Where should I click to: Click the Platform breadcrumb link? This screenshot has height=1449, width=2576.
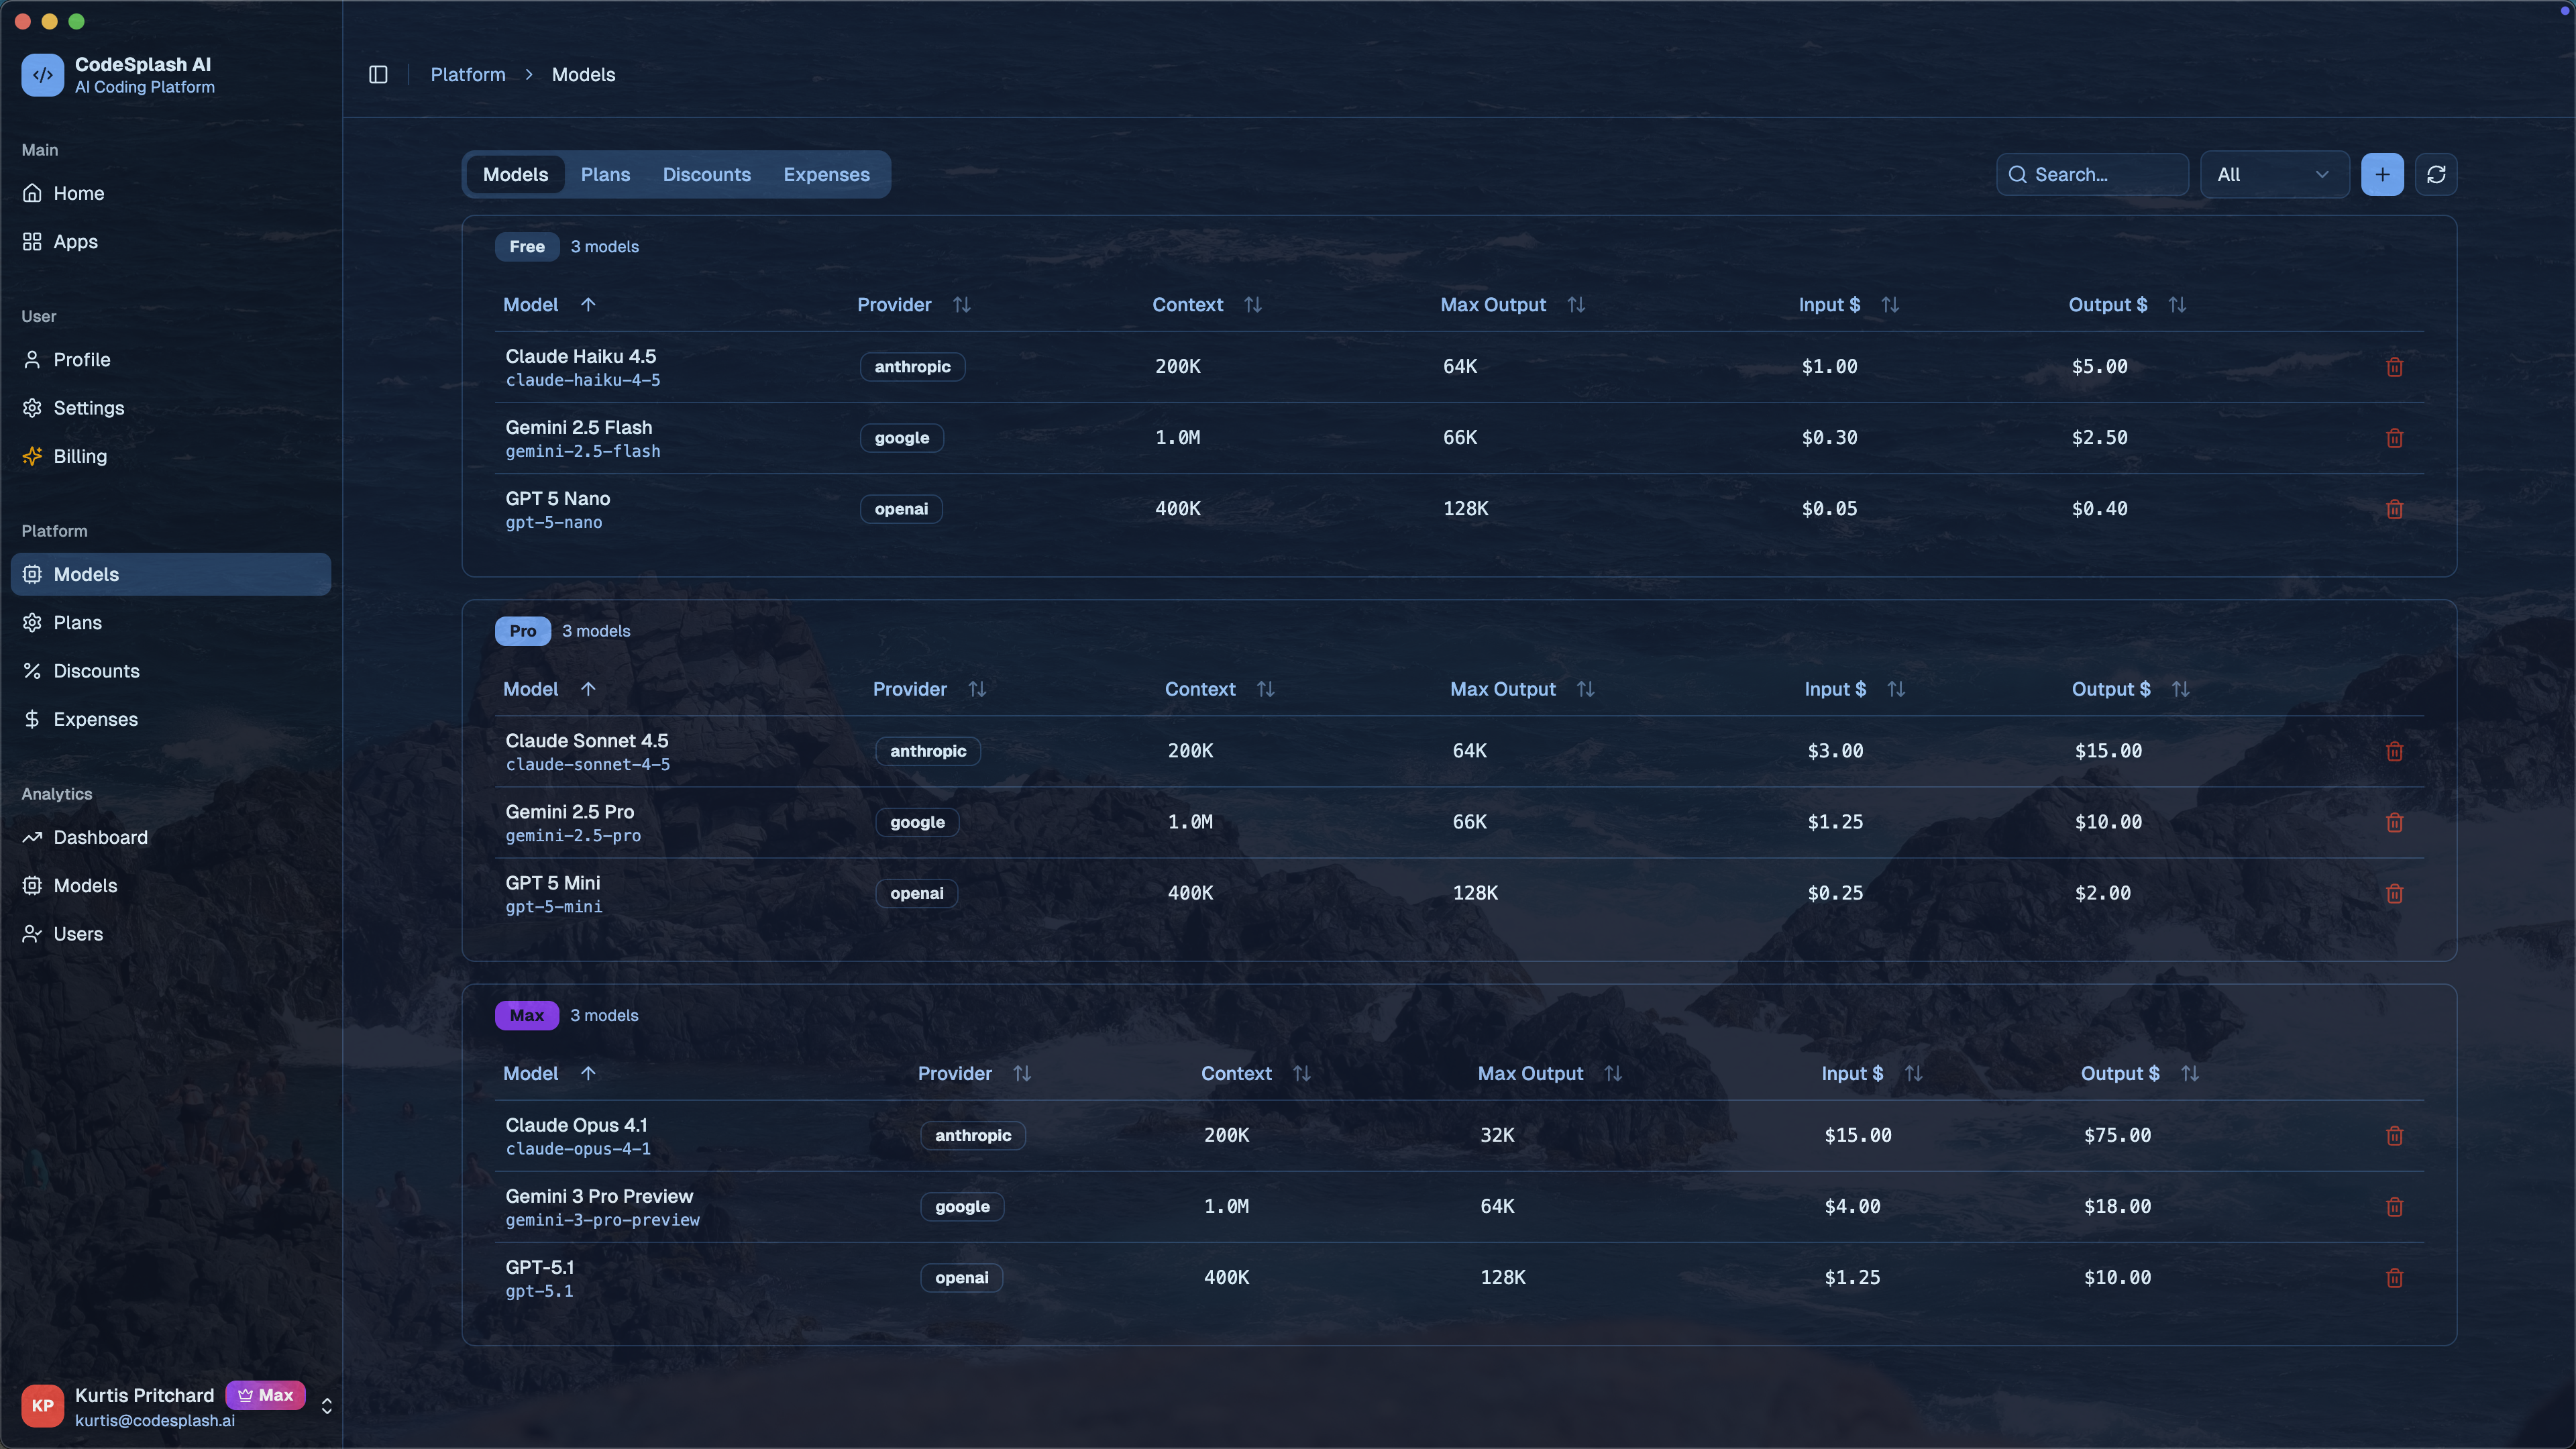click(468, 75)
